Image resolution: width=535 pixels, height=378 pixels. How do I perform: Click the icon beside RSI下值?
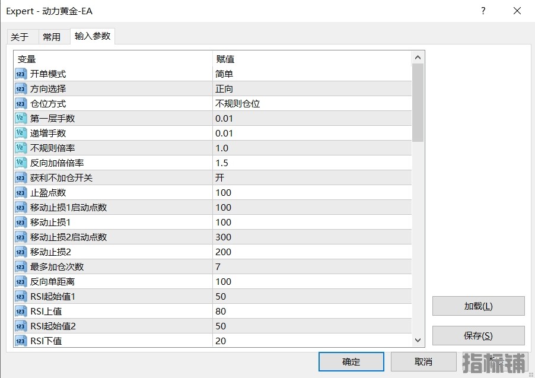click(x=21, y=341)
